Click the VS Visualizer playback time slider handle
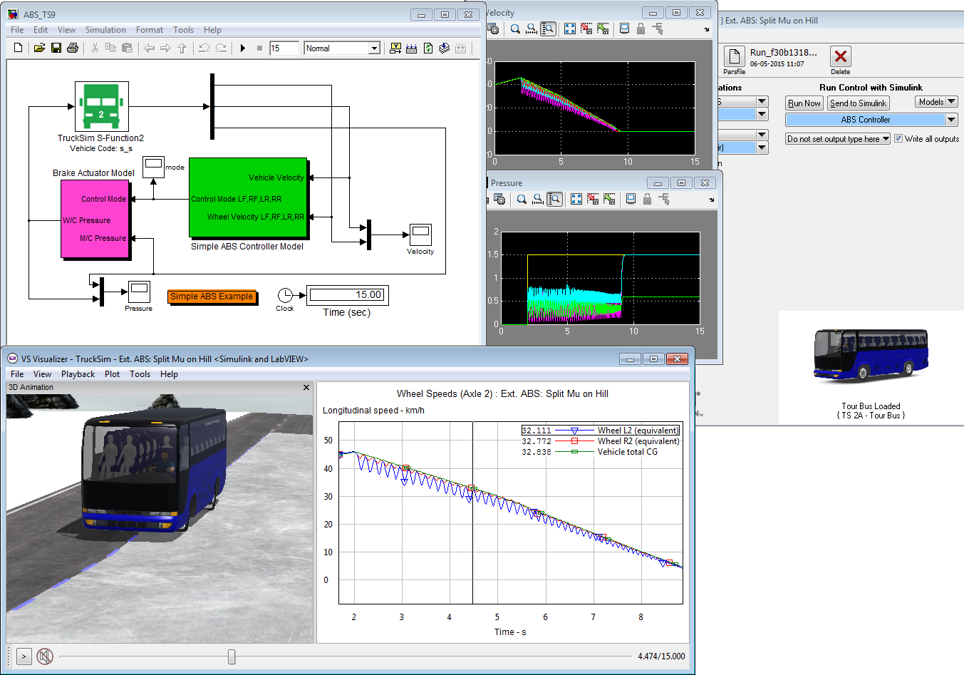This screenshot has width=964, height=675. pos(232,656)
